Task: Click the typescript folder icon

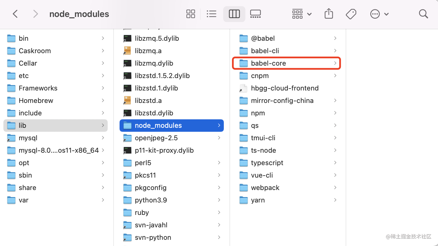Action: (244, 163)
